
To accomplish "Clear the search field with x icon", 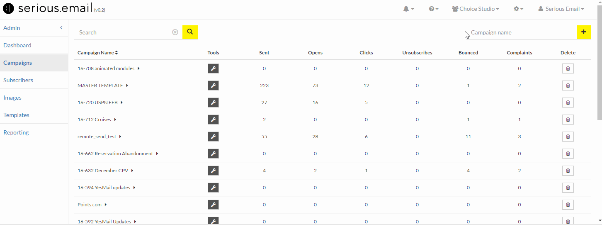I will (x=175, y=32).
